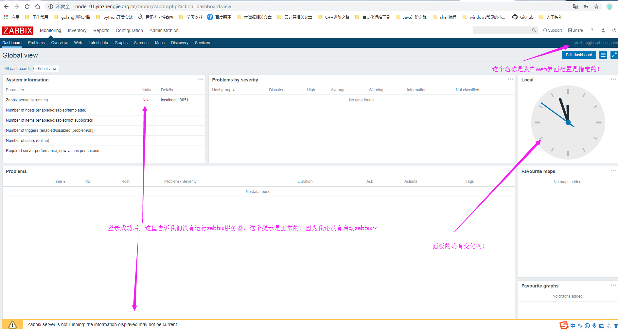This screenshot has height=329, width=618.
Task: Open Local clock widget menu dots
Action: [613, 79]
